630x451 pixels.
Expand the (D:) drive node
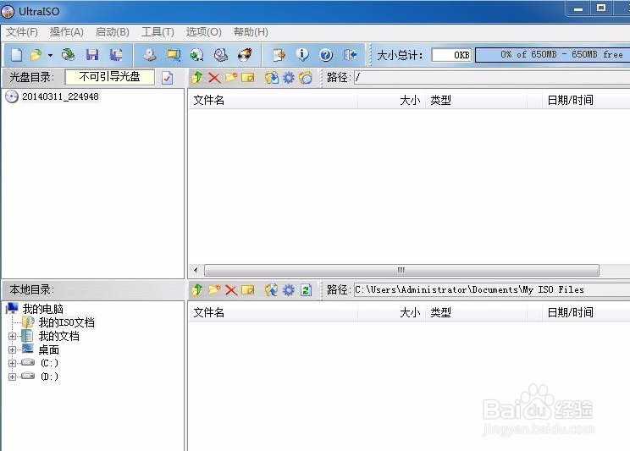[12, 377]
